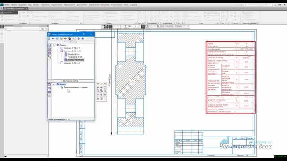Image resolution: width=287 pixels, height=161 pixels.
Task: Collapse the Модель node in outer contour tree
Action: point(54,45)
